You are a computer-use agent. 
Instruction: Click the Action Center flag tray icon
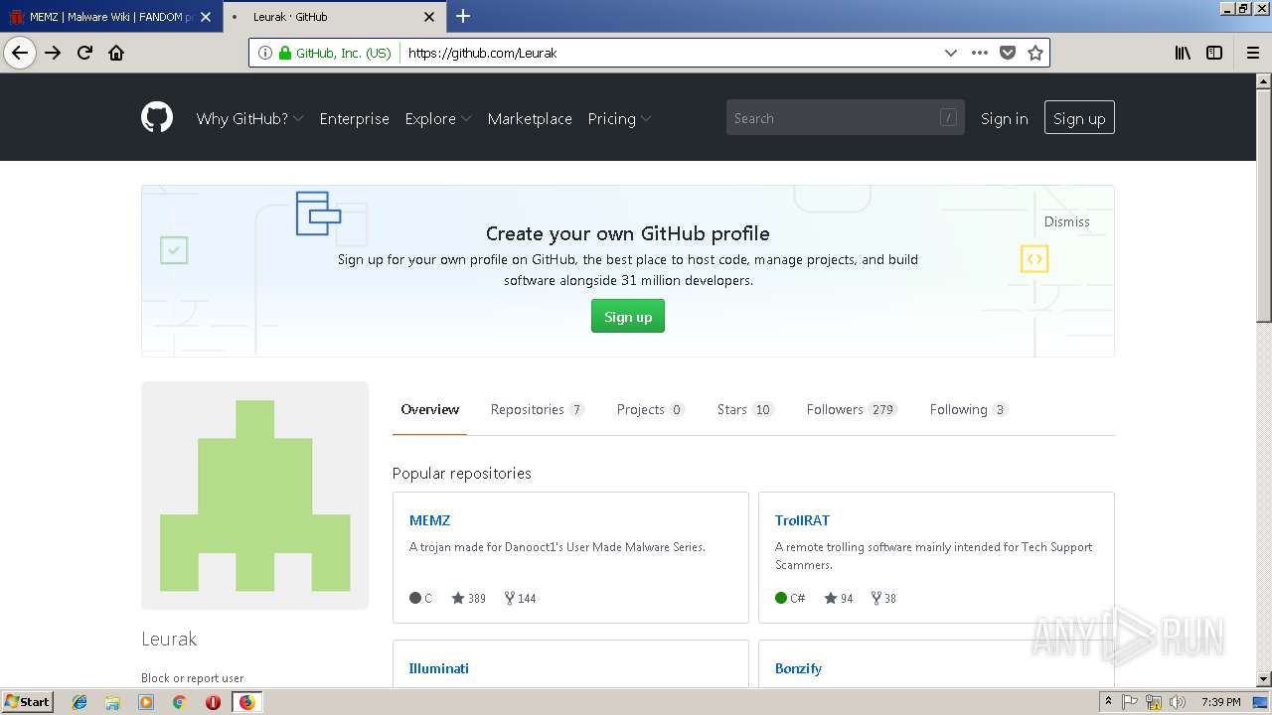point(1131,702)
